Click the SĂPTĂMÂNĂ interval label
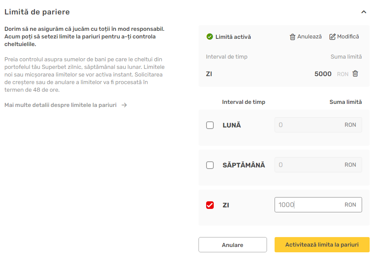The height and width of the screenshot is (258, 375). tap(244, 165)
